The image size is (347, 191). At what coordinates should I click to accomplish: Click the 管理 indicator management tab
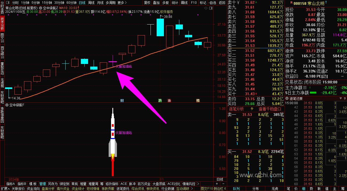[x=43, y=184]
